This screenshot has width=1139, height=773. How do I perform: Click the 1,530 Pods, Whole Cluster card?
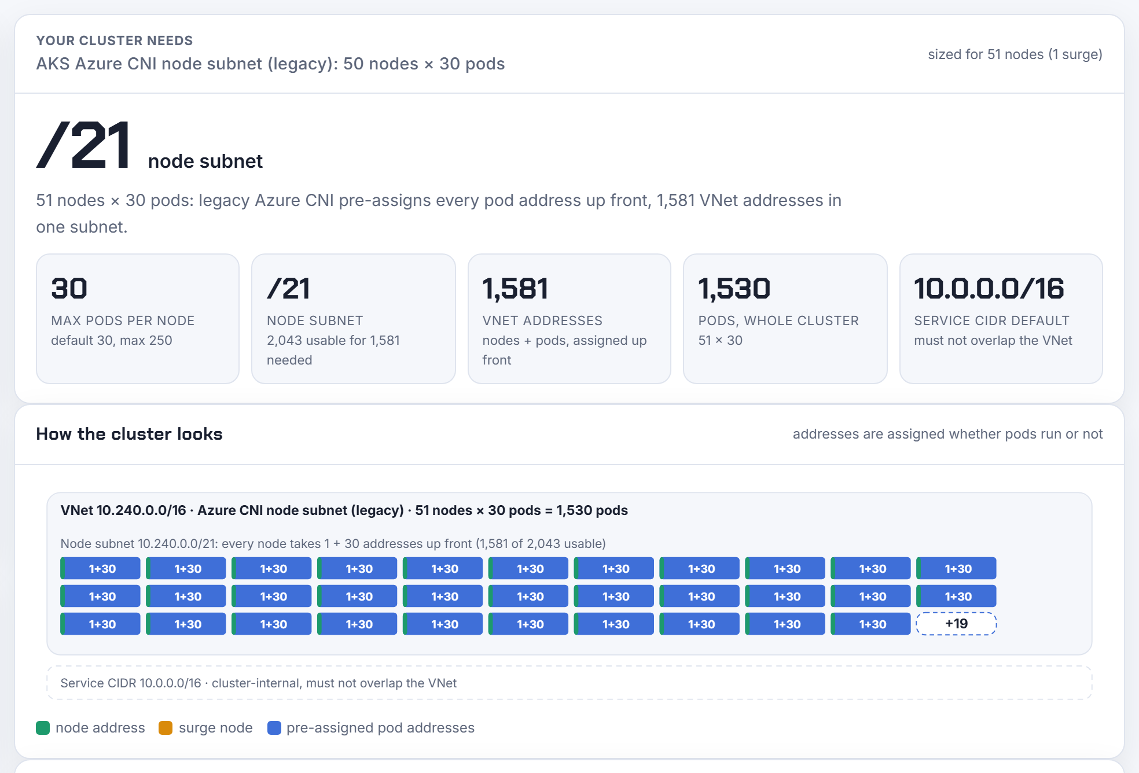tap(785, 319)
